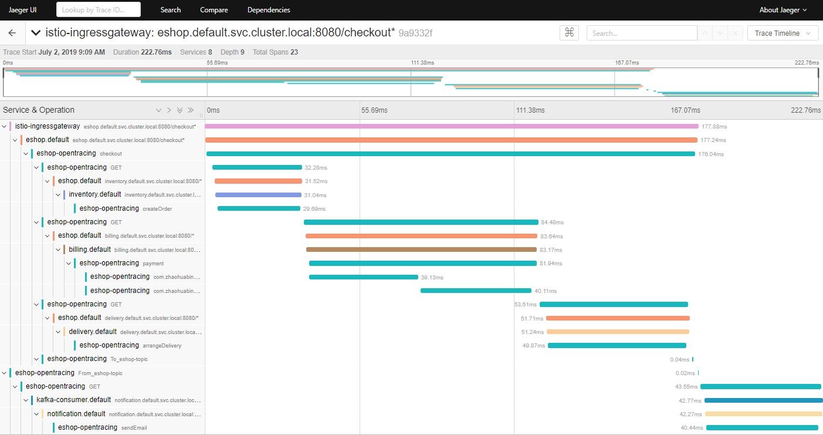Collapse billing.default span children

click(x=58, y=249)
